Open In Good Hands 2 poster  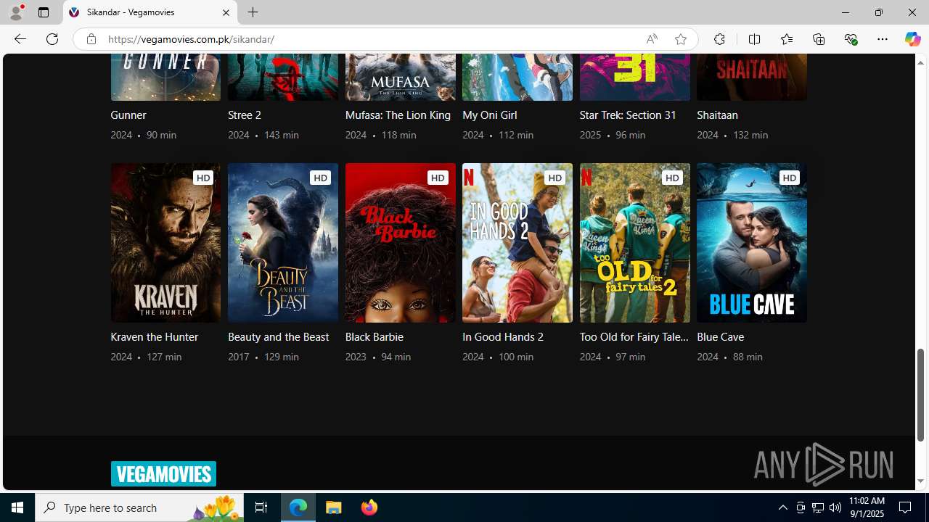[517, 243]
